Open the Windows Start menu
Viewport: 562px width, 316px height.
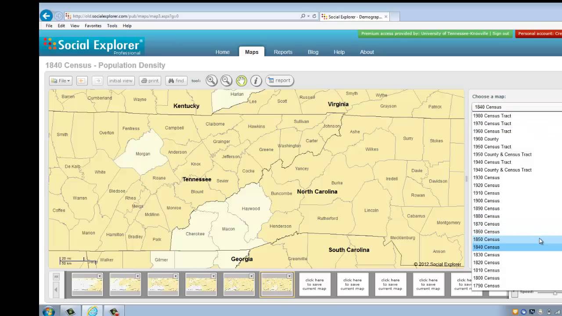[x=48, y=311]
